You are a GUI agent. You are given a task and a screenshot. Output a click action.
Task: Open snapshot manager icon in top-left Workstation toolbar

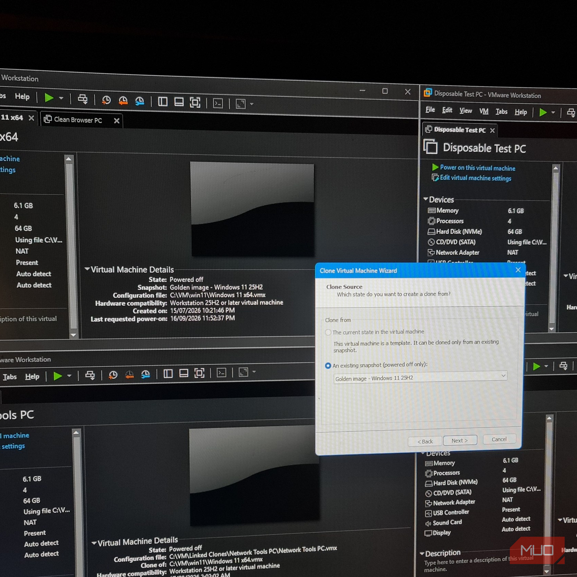pos(140,101)
